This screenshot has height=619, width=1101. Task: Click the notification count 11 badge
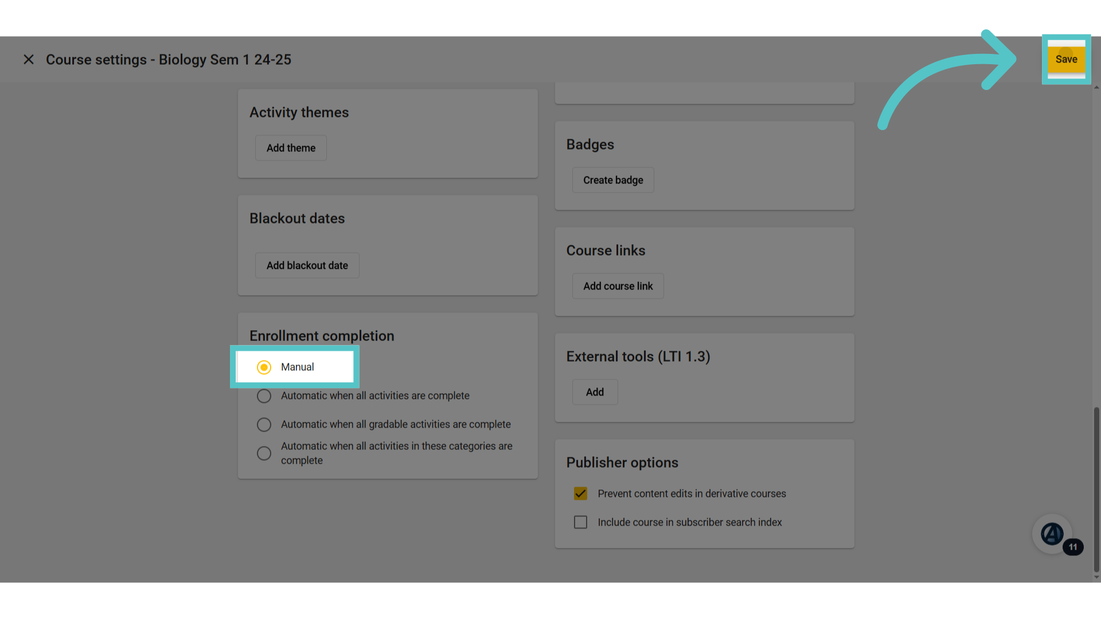[1073, 547]
